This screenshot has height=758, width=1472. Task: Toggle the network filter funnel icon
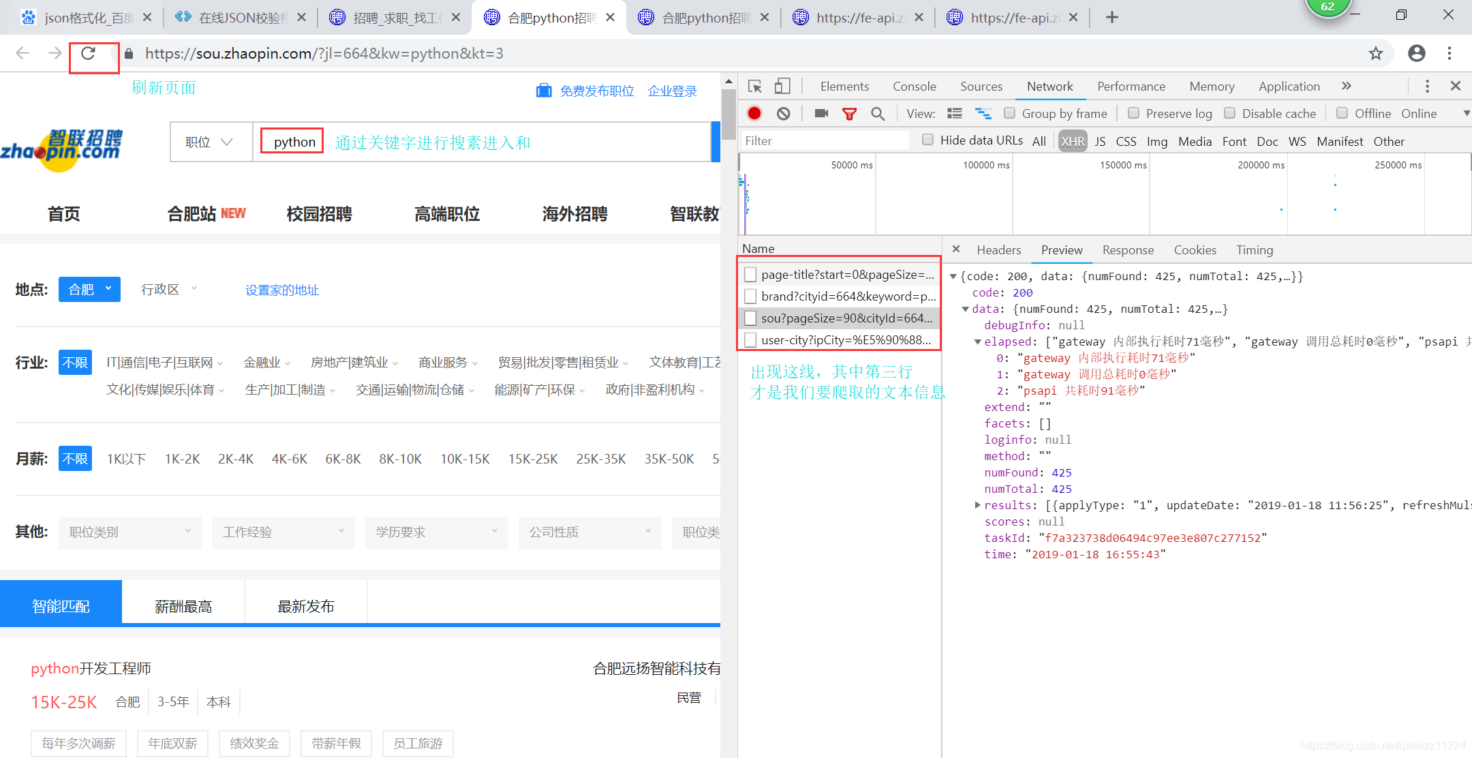tap(849, 114)
